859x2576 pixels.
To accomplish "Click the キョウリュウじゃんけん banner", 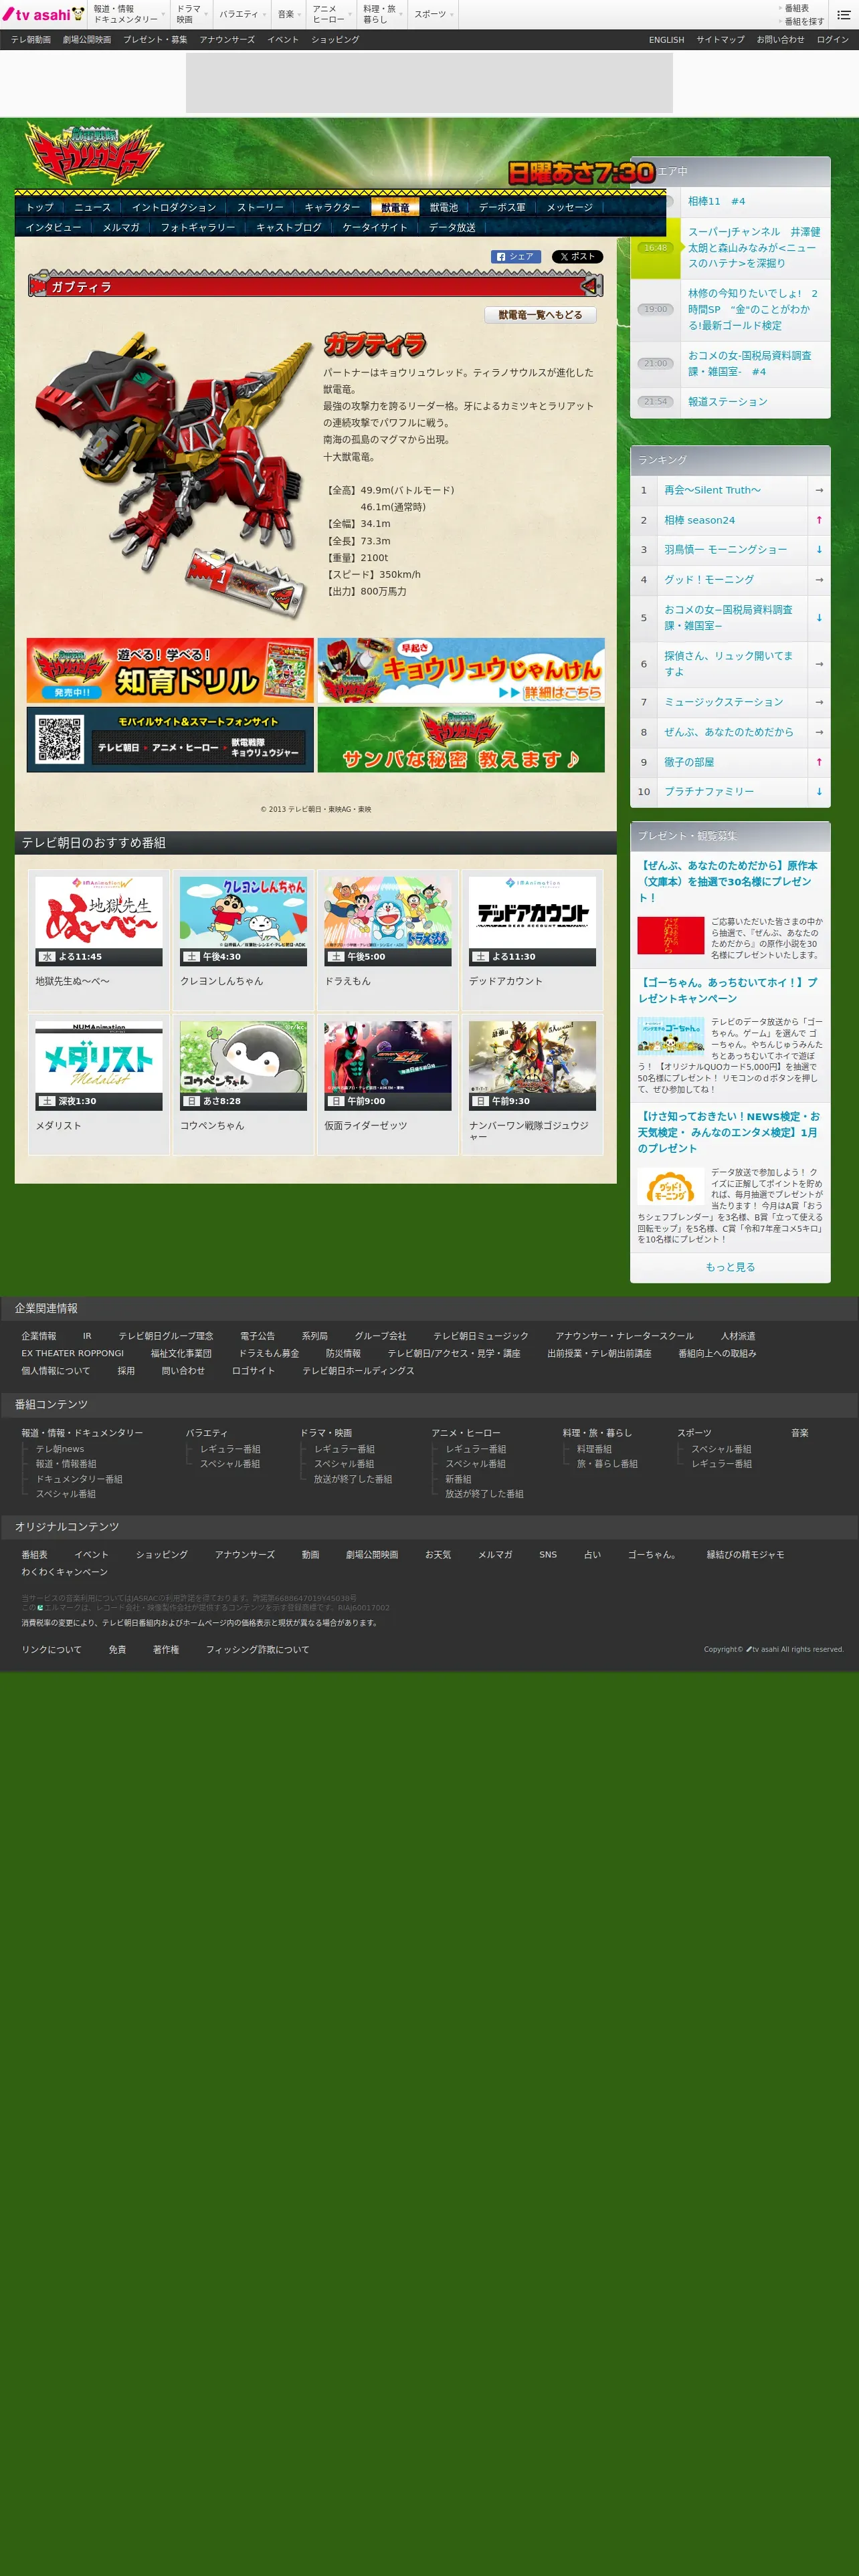I will pos(461,670).
